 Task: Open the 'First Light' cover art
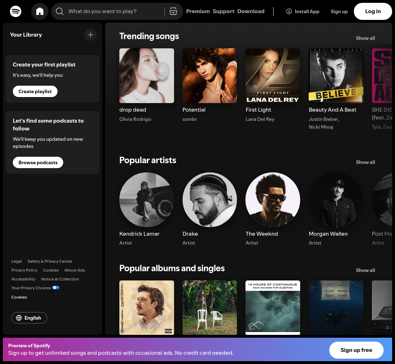click(x=273, y=76)
